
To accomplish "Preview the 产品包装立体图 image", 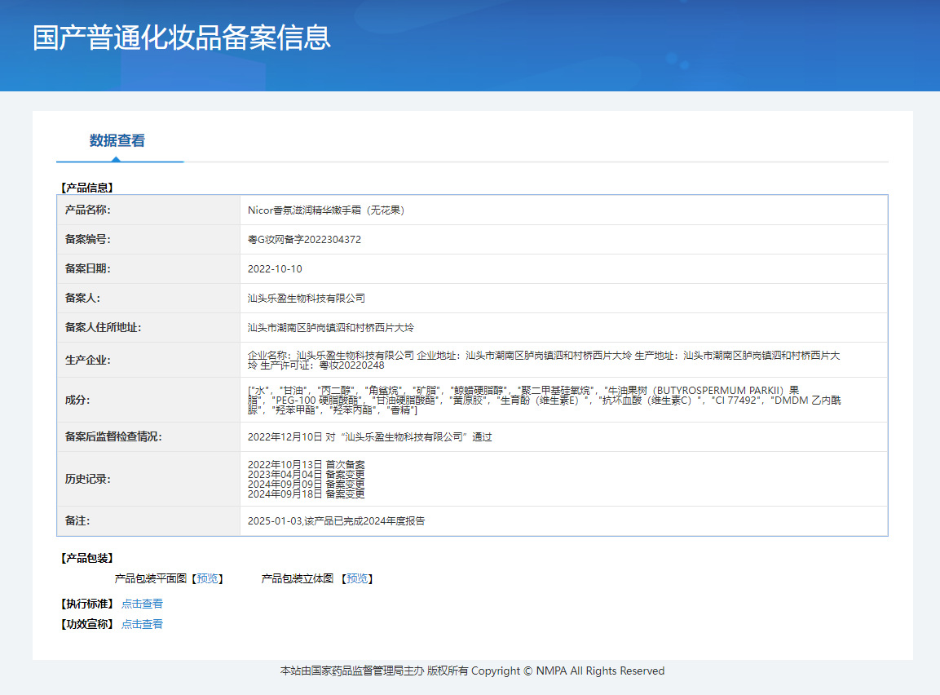I will [357, 578].
